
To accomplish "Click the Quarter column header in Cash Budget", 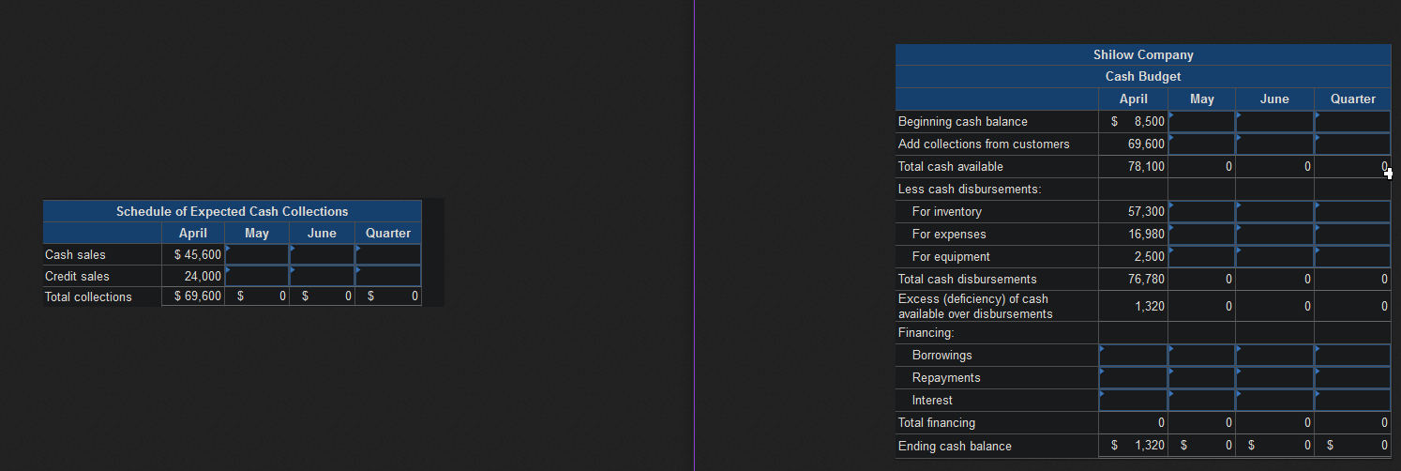I will pyautogui.click(x=1352, y=99).
